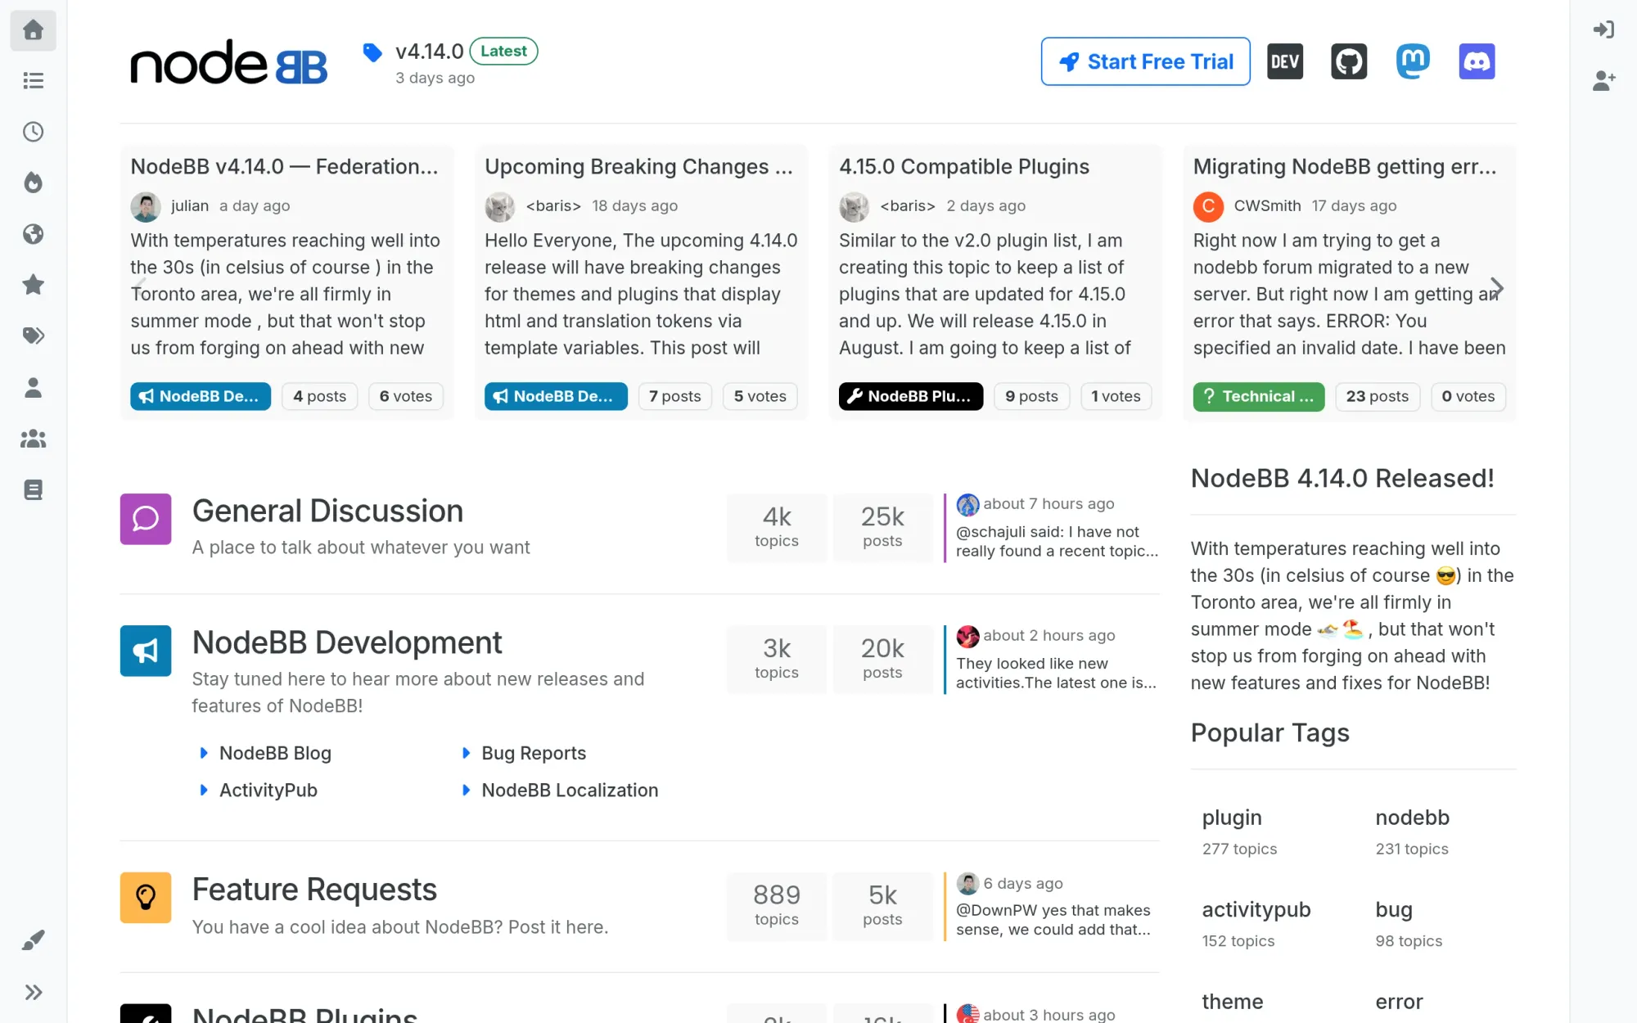This screenshot has width=1637, height=1023.
Task: Expand left sidebar with double chevron
Action: [x=33, y=992]
